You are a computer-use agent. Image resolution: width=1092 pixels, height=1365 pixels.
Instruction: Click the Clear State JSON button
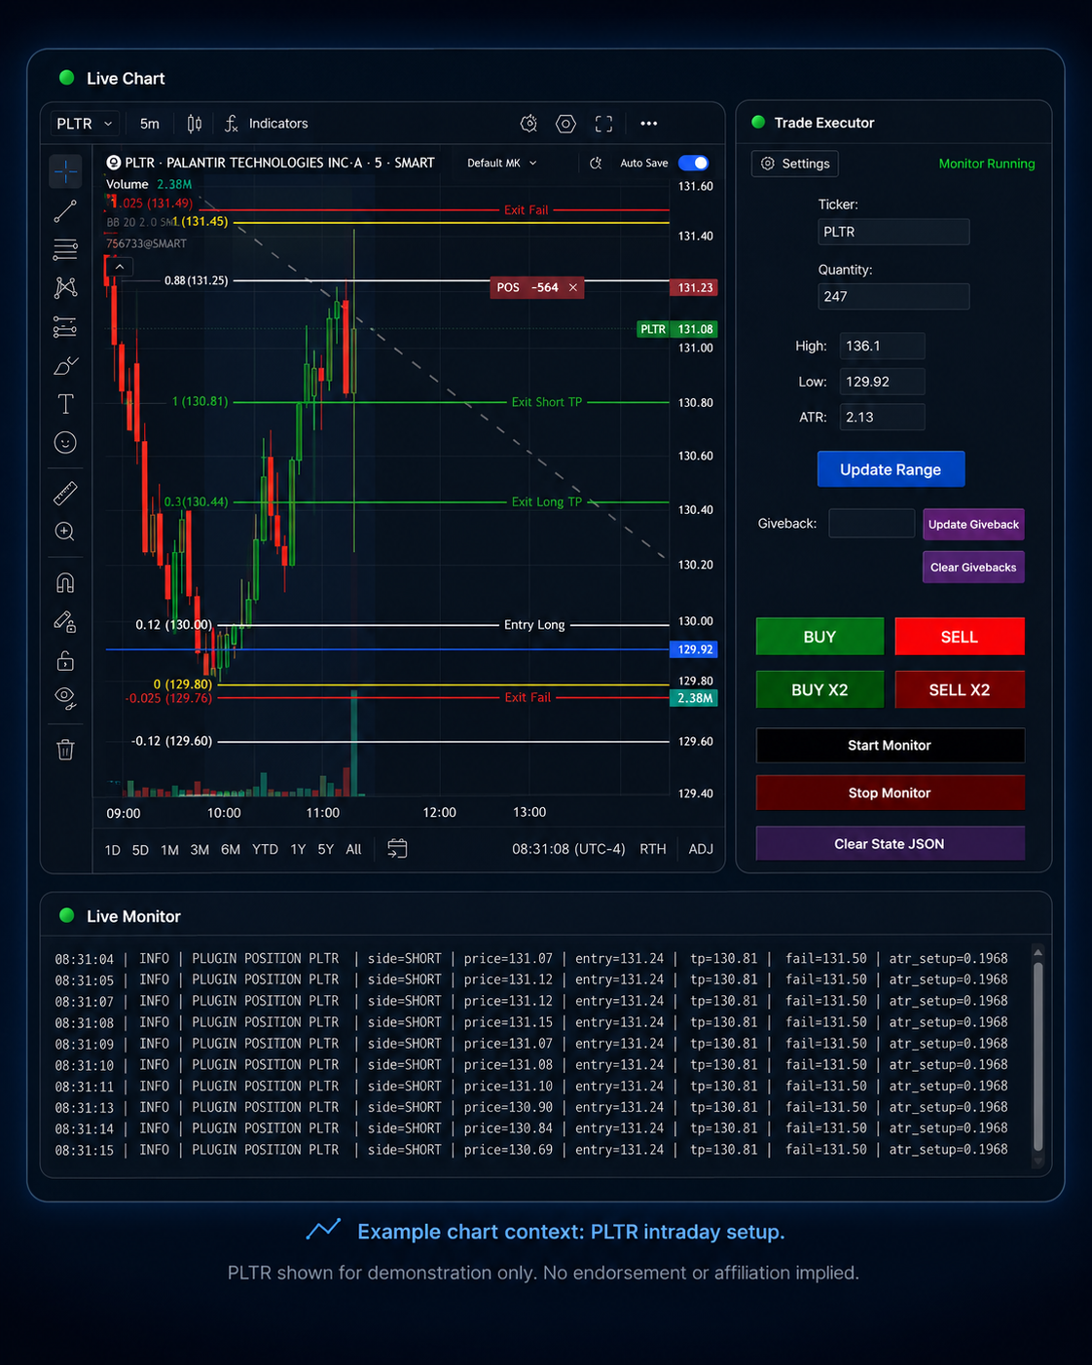point(890,843)
